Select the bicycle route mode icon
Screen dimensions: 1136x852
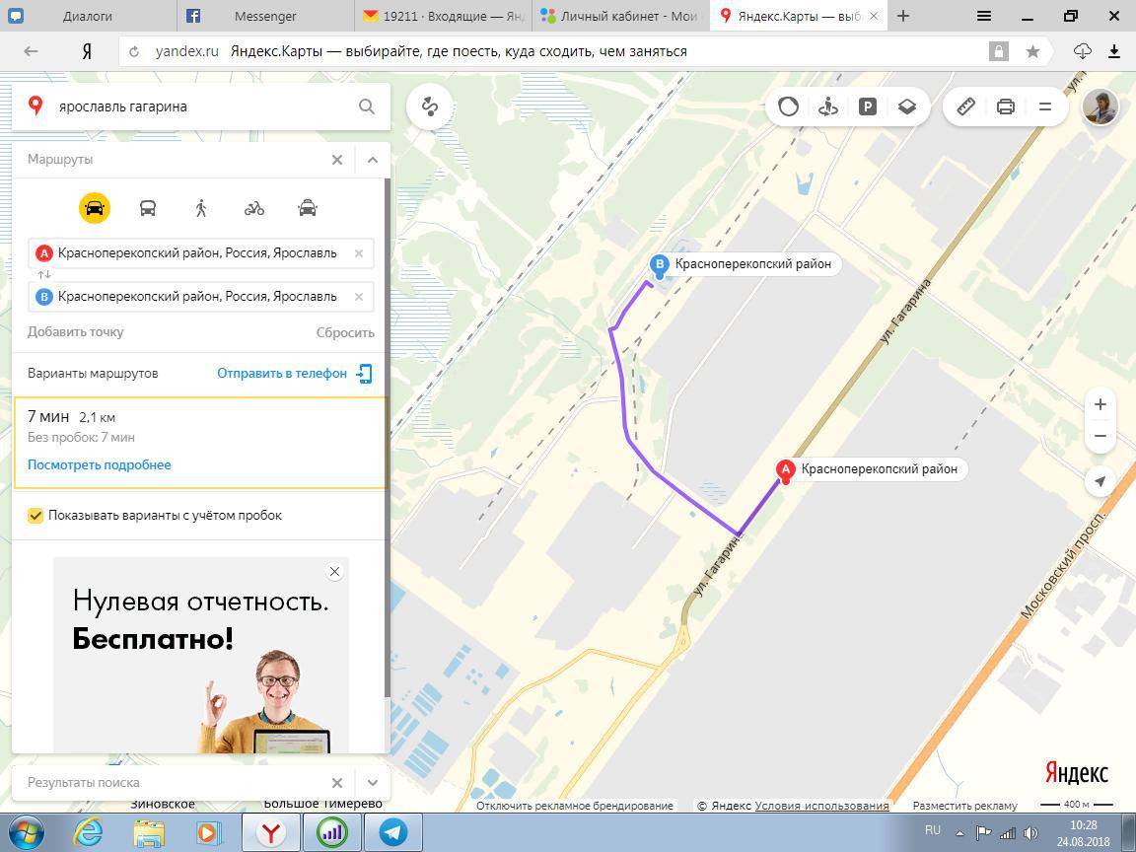pyautogui.click(x=254, y=209)
